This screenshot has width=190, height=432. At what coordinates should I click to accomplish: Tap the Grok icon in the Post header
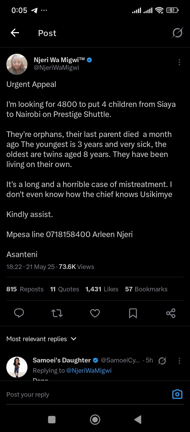pyautogui.click(x=177, y=33)
